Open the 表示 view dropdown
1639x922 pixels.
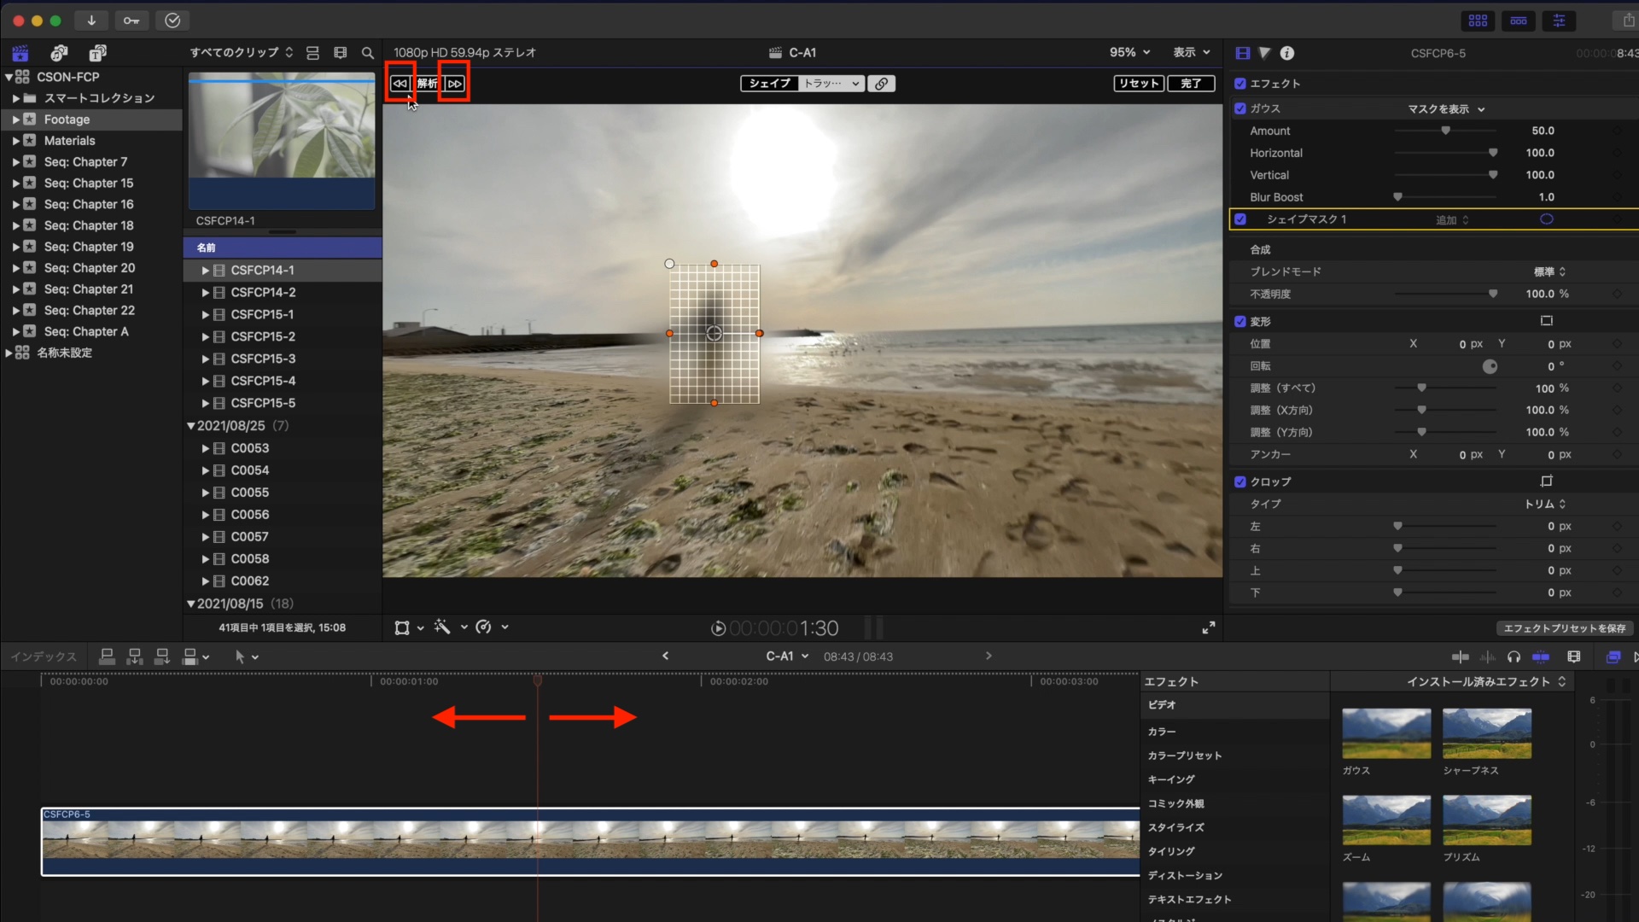click(x=1191, y=52)
